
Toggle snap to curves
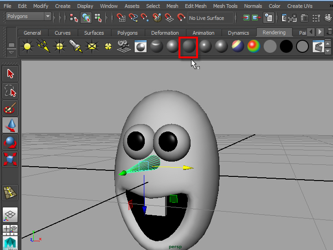point(133,18)
